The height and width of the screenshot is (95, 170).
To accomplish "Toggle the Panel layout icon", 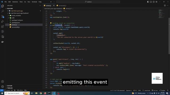I will click(x=151, y=2).
